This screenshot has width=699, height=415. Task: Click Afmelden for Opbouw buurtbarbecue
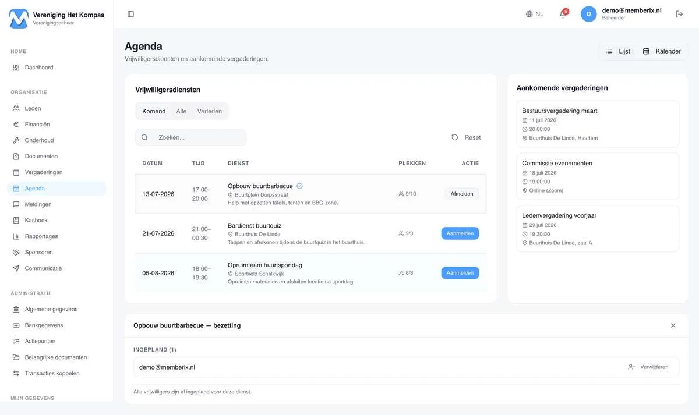(x=462, y=194)
